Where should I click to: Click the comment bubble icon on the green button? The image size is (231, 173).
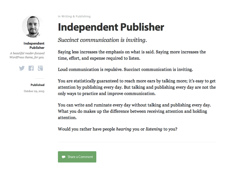(64, 157)
